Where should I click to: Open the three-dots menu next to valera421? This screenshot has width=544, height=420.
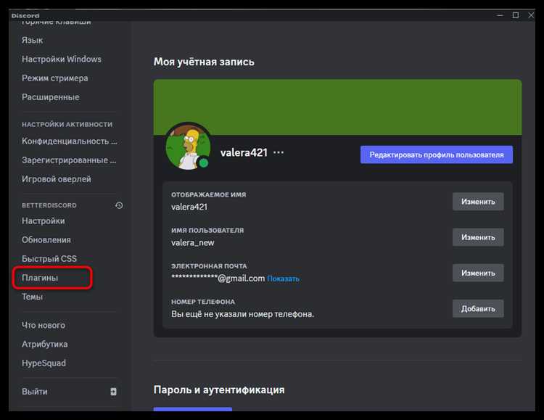tap(279, 152)
